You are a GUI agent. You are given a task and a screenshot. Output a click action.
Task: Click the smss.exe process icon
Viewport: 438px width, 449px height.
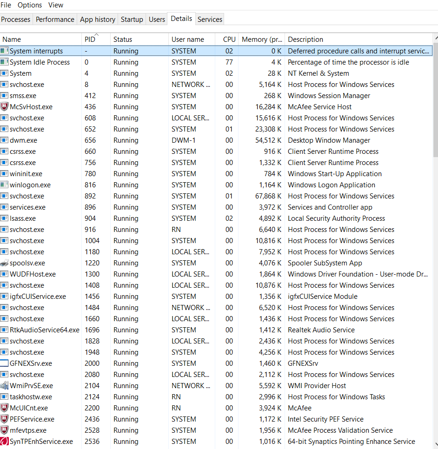(4, 96)
